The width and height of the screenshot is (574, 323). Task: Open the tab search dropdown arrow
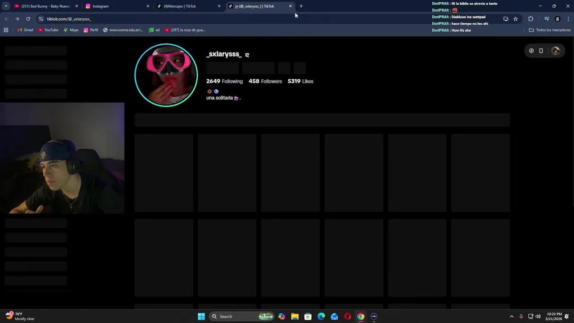pyautogui.click(x=6, y=6)
